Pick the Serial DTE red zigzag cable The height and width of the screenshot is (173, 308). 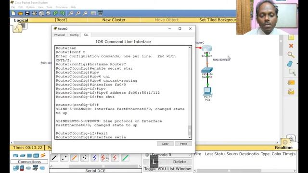(115, 158)
